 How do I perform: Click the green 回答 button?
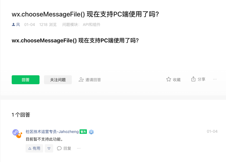pyautogui.click(x=26, y=80)
